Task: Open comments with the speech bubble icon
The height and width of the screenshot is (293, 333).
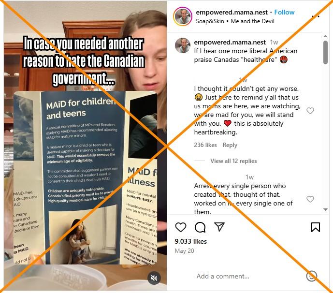Action: click(x=200, y=227)
